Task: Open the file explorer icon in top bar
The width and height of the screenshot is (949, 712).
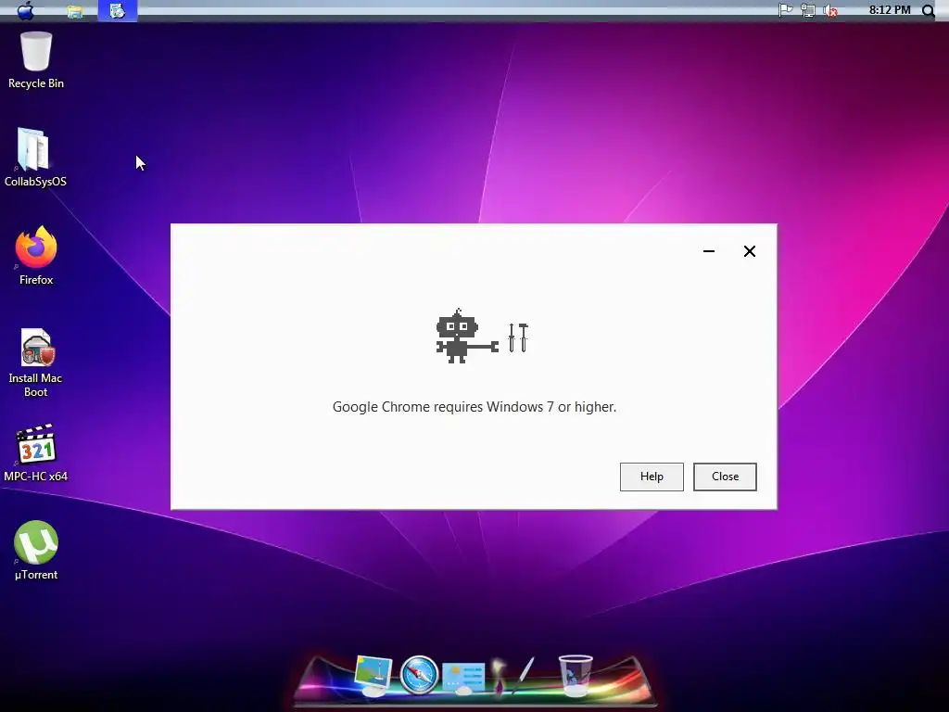Action: [74, 11]
